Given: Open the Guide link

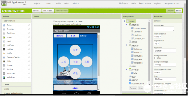Looking at the screenshot, I should (x=134, y=3).
